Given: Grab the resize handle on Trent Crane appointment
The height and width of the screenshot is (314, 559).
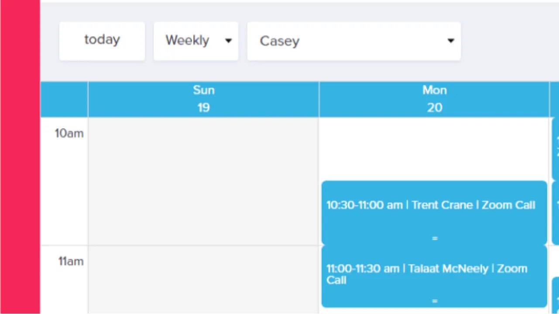Looking at the screenshot, I should pyautogui.click(x=434, y=239).
